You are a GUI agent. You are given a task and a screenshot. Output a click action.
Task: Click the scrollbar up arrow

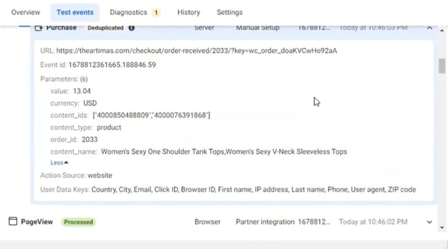point(442,30)
